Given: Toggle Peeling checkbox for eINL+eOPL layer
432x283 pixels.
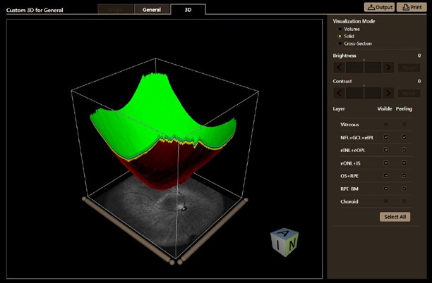Looking at the screenshot, I should [x=404, y=150].
